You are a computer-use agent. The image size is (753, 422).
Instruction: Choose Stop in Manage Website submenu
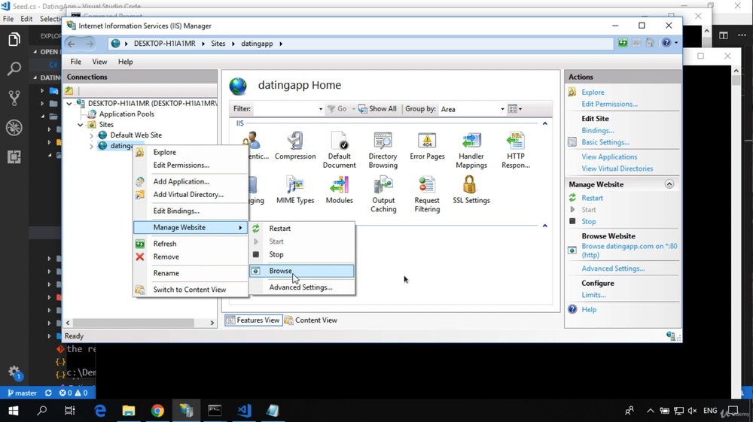[x=302, y=255]
